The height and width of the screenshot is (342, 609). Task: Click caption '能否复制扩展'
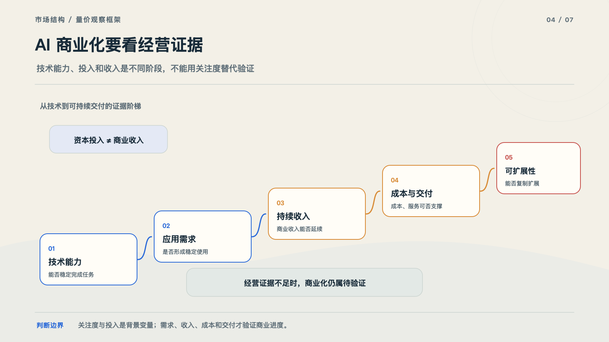pos(522,183)
